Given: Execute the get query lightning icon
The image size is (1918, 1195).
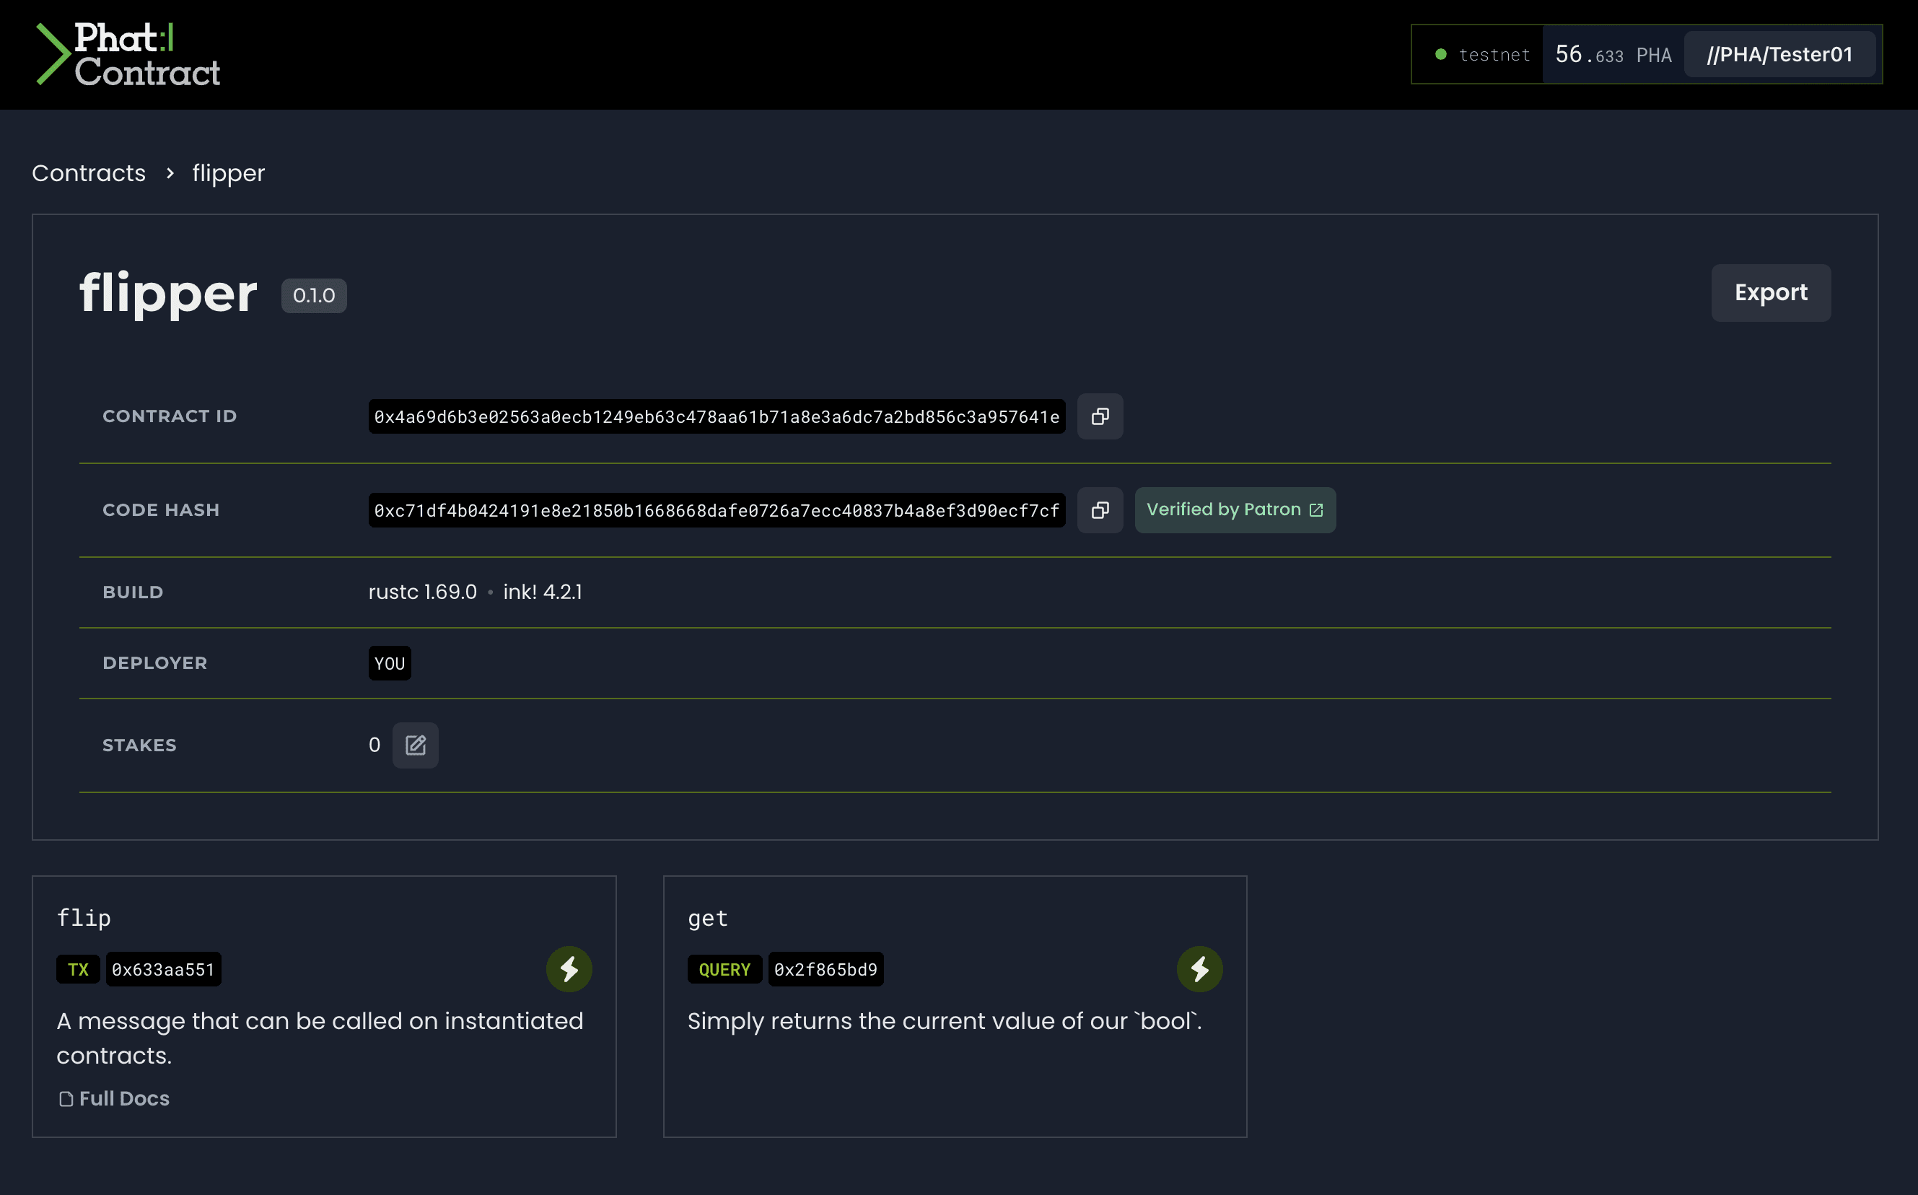Looking at the screenshot, I should click(x=1199, y=969).
